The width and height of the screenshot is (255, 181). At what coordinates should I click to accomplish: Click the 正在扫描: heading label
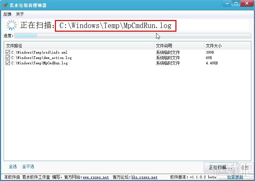[x=37, y=25]
